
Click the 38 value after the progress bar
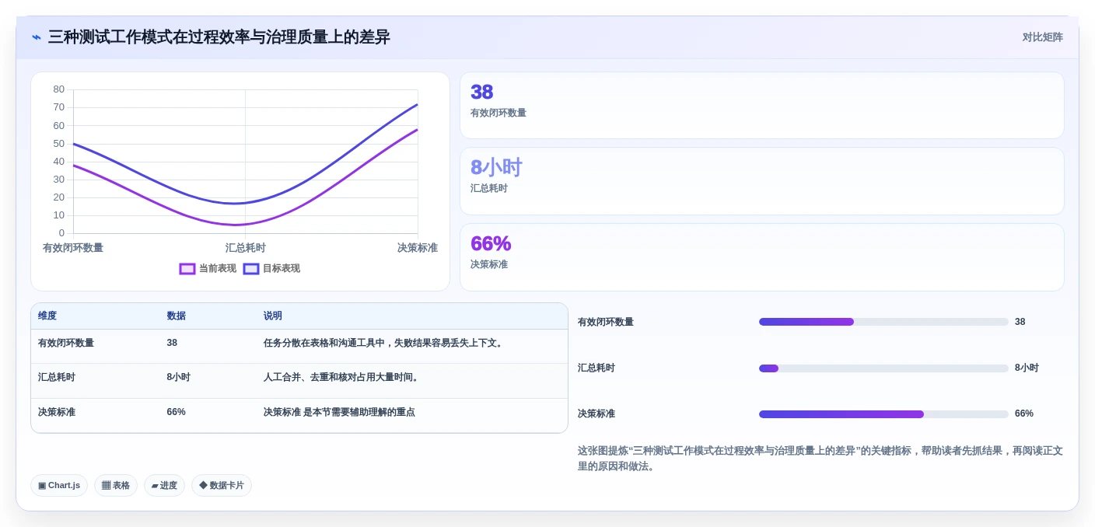click(x=1020, y=322)
